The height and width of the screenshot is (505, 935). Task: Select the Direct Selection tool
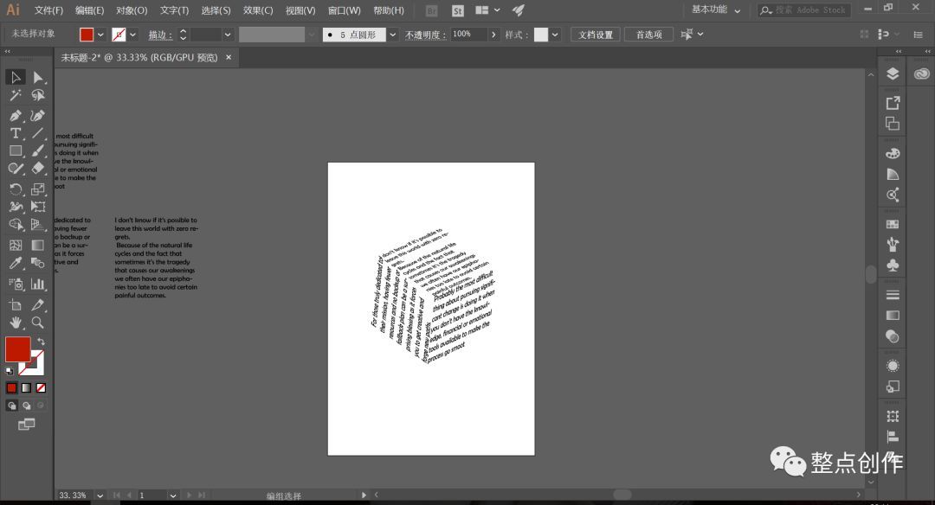tap(37, 78)
